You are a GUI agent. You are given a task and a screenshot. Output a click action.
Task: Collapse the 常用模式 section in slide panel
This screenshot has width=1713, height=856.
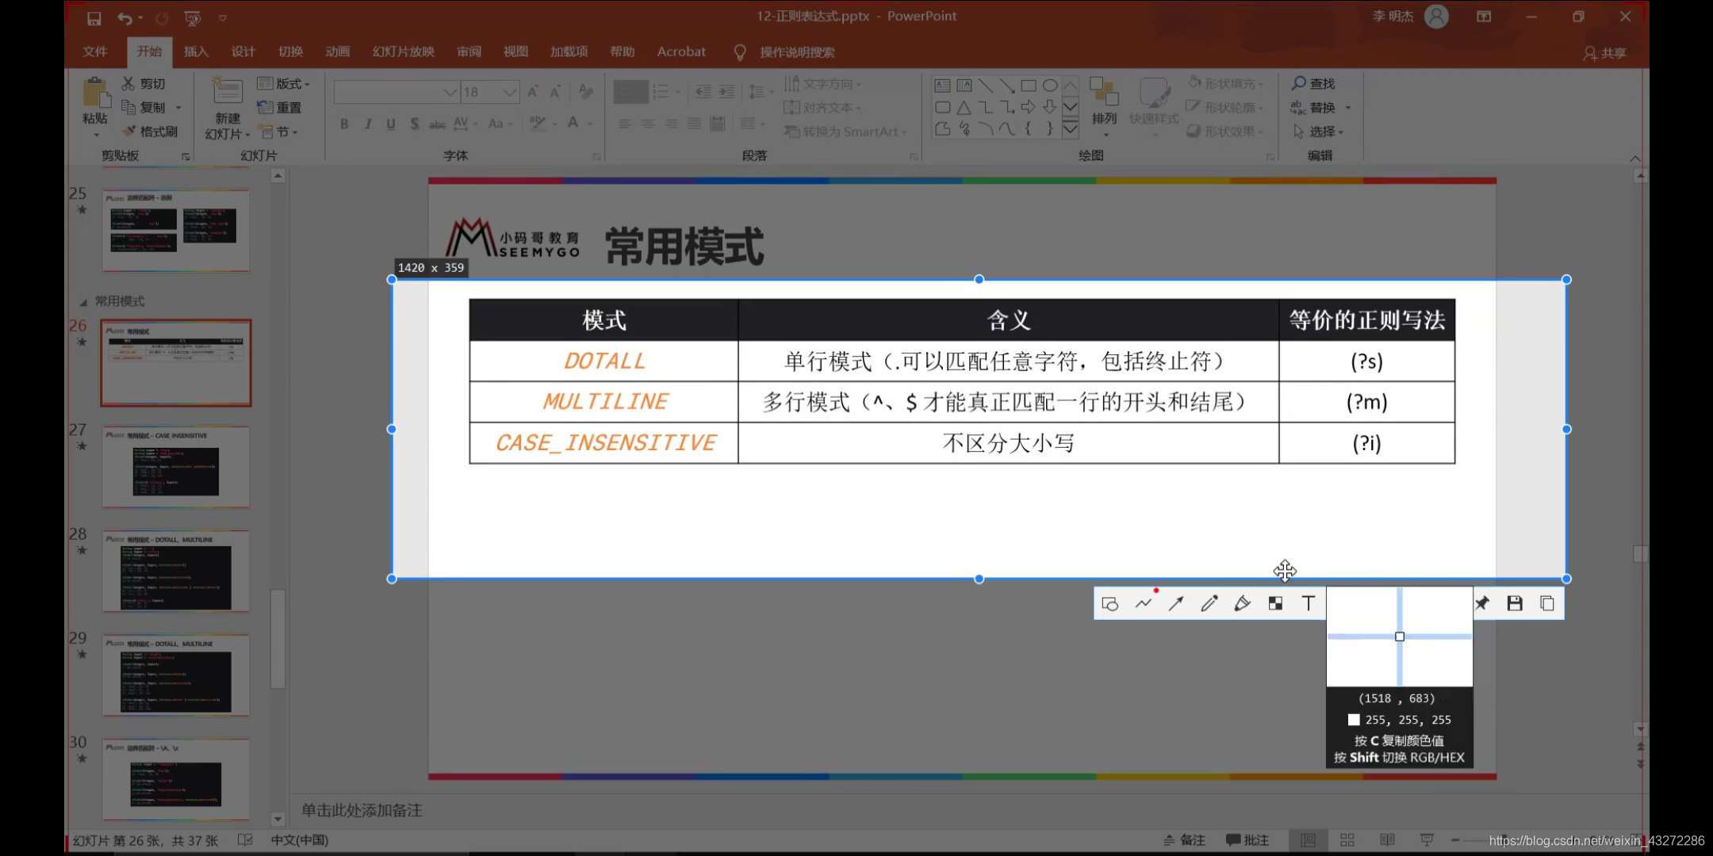83,302
